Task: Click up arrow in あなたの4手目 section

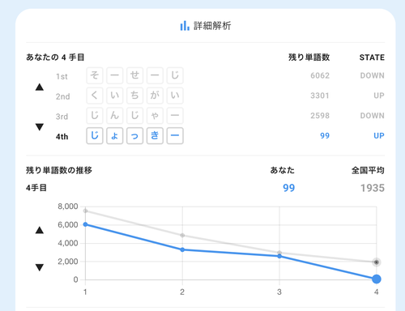Action: [x=40, y=87]
